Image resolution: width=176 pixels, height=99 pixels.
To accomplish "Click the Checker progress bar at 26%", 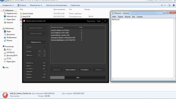I will (78, 78).
